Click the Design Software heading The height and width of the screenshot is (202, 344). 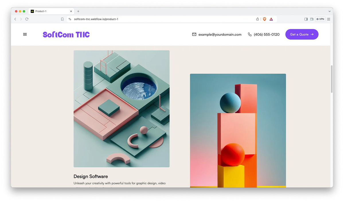click(x=91, y=176)
